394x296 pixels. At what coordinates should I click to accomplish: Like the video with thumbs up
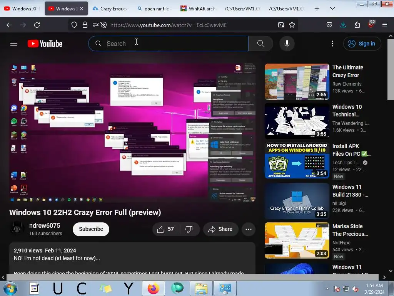pyautogui.click(x=166, y=229)
